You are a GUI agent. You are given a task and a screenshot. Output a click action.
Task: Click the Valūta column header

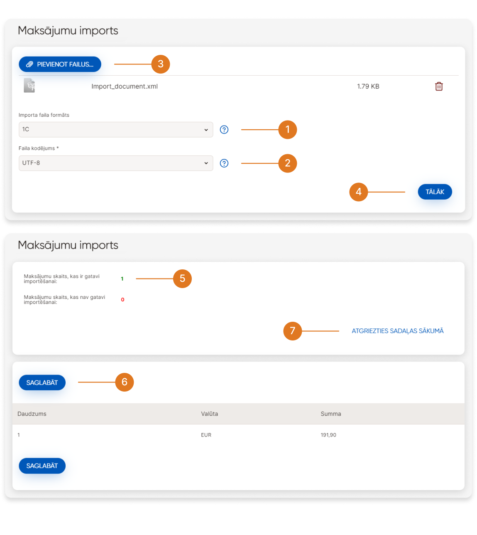click(209, 414)
